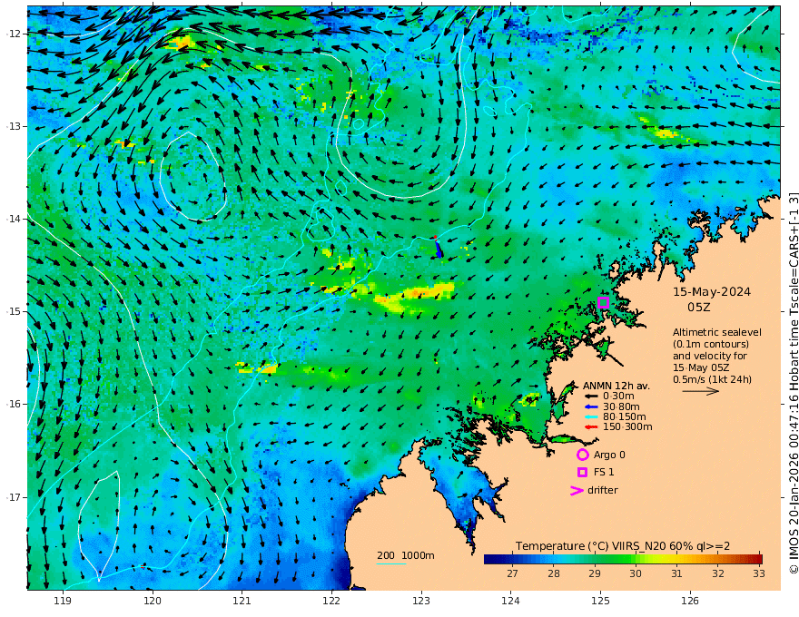Click the '125' longitude axis label
This screenshot has height=617, width=799.
pos(600,601)
